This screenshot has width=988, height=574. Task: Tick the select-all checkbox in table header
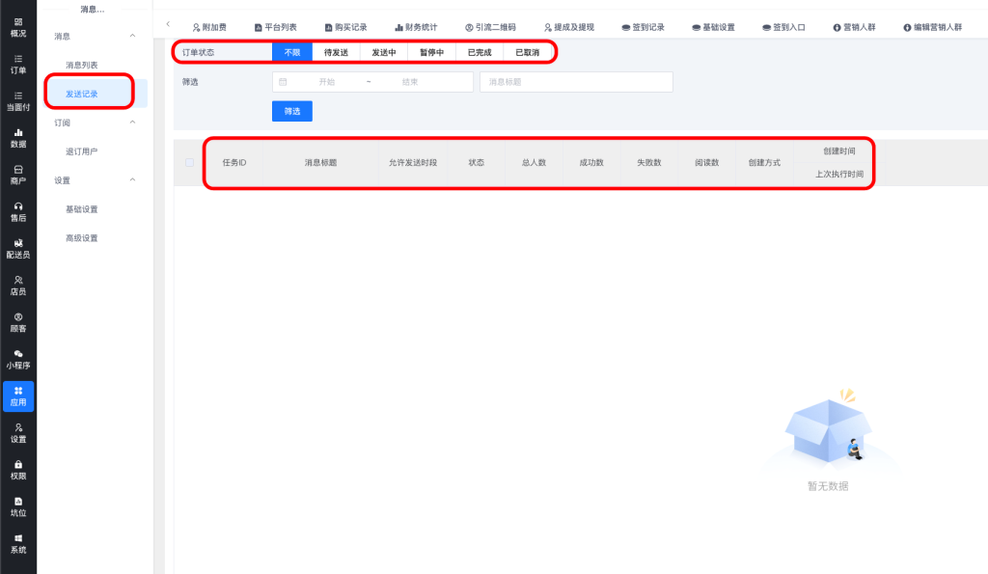click(x=189, y=163)
